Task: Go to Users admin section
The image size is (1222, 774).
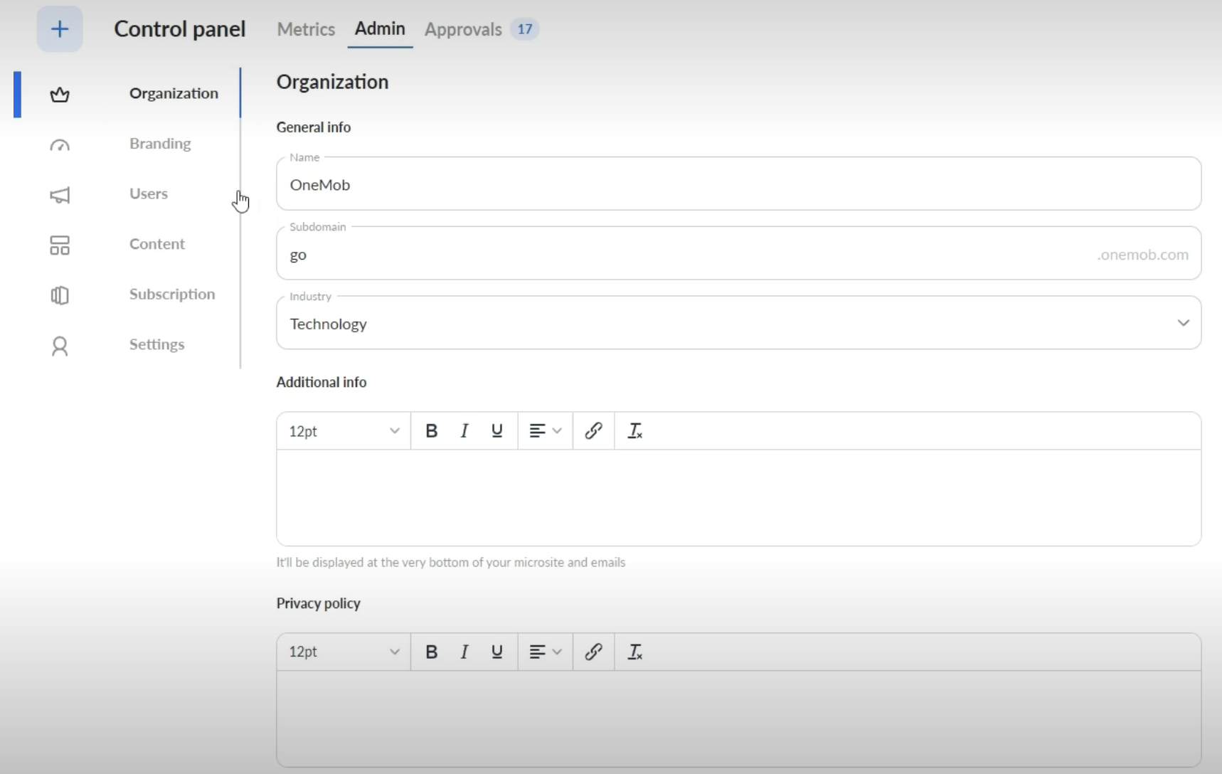Action: [x=149, y=193]
